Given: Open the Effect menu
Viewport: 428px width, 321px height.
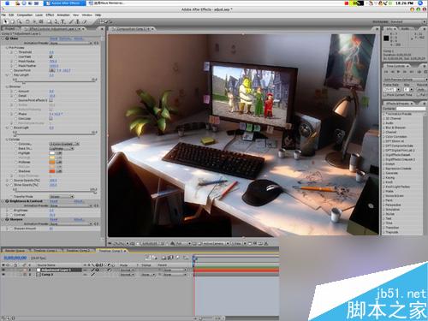Looking at the screenshot, I should point(50,15).
